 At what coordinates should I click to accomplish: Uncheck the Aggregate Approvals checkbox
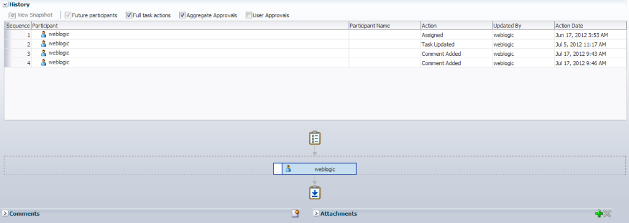point(182,15)
